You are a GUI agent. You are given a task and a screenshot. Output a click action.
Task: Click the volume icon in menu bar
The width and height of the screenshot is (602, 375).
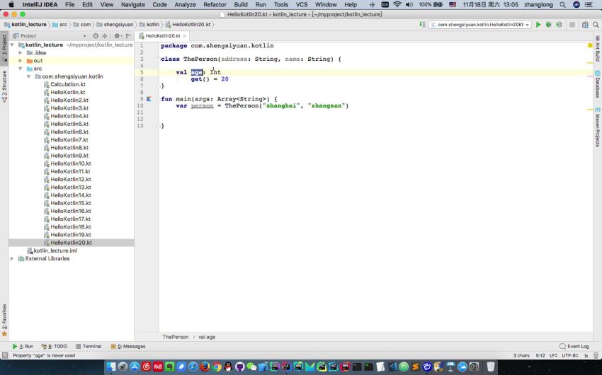(x=409, y=5)
